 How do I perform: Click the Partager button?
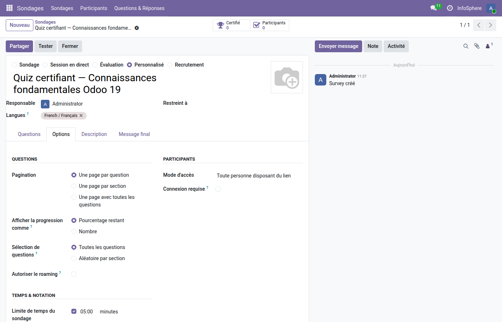click(x=19, y=46)
